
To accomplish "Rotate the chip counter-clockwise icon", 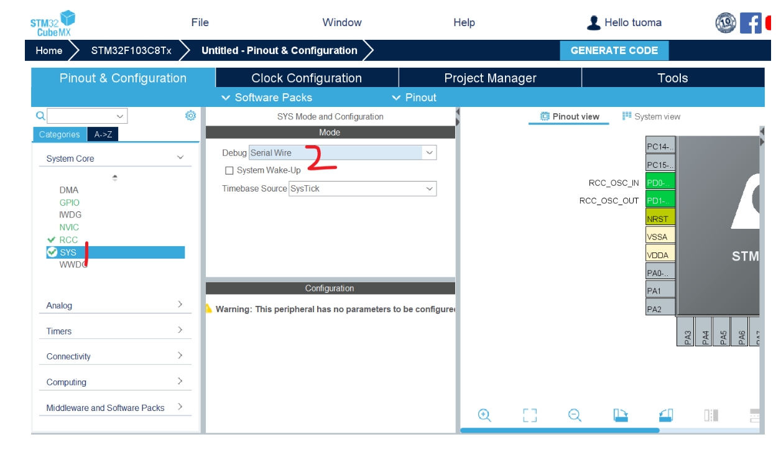I will 666,415.
